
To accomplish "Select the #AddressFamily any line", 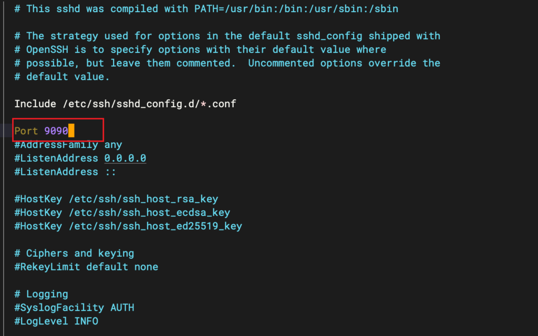I will [68, 144].
